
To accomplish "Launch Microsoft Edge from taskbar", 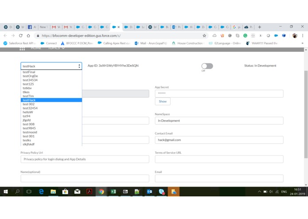I will coord(41,192).
